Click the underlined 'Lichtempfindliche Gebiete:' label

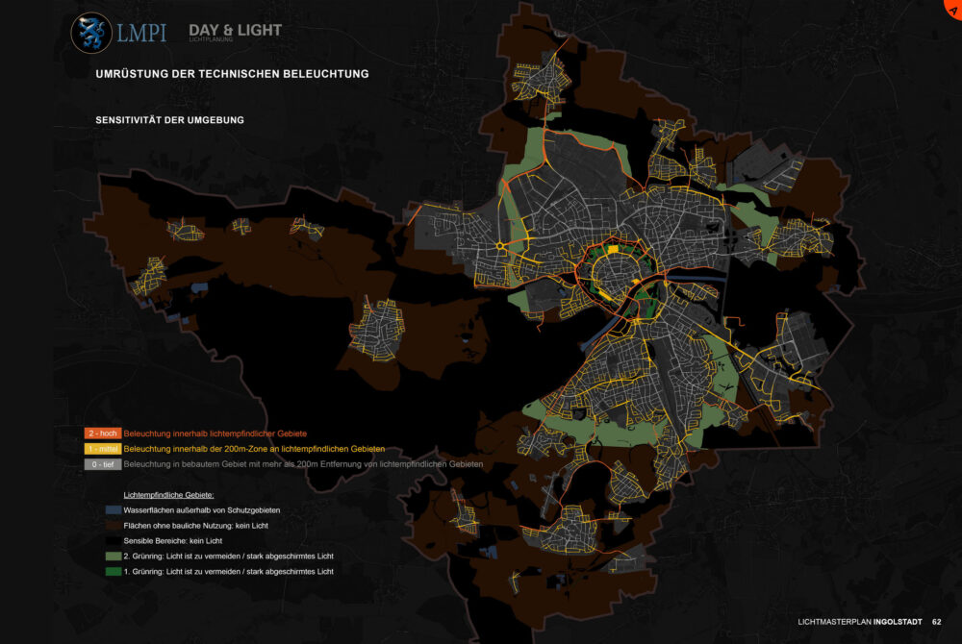click(168, 493)
